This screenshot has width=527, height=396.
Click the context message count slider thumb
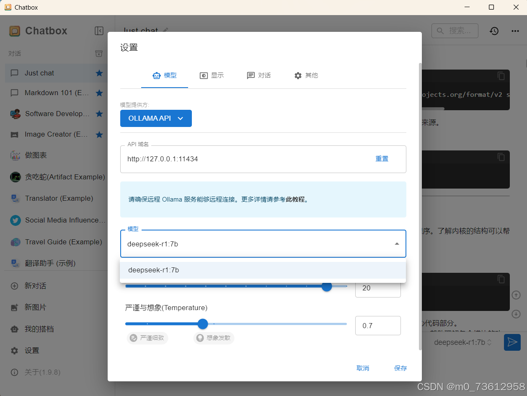(x=327, y=286)
